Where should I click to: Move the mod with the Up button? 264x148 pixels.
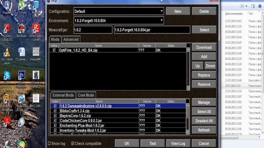[198, 66]
